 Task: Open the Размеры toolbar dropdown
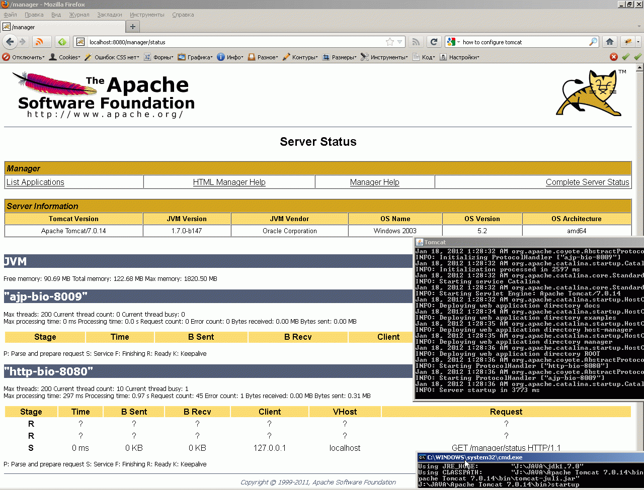(339, 57)
